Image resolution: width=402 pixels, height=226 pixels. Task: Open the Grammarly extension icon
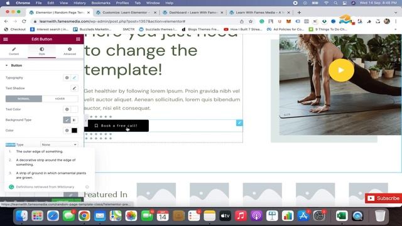click(261, 21)
